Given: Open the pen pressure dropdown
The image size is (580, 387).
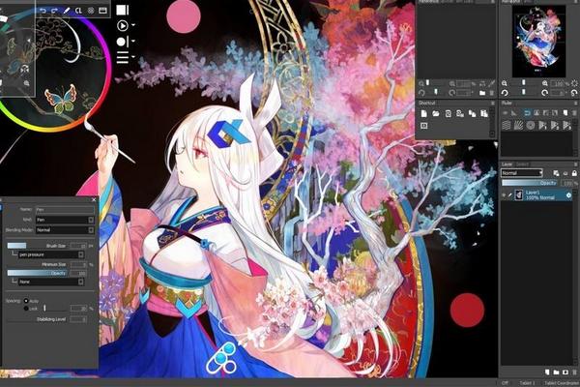Looking at the screenshot, I should point(51,254).
